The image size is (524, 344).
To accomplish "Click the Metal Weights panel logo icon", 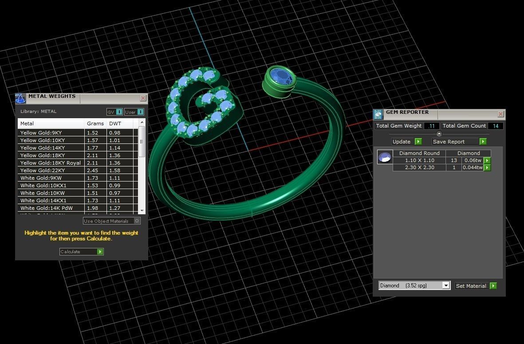I will [x=20, y=99].
